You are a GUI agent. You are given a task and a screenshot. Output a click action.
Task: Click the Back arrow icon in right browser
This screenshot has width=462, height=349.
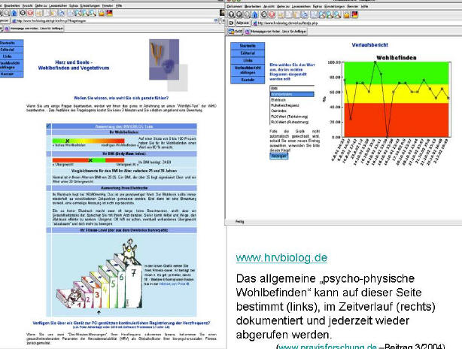(x=233, y=14)
